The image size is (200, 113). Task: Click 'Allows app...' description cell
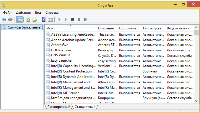[107, 82]
